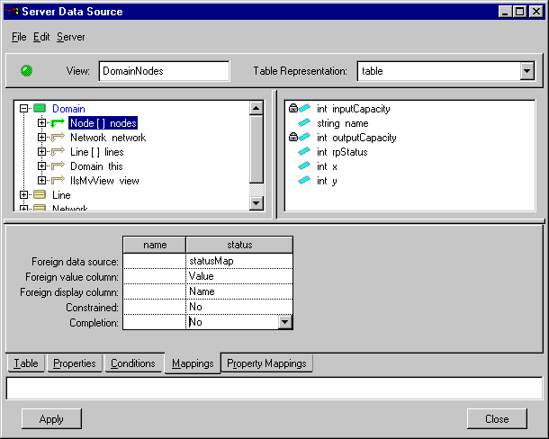The height and width of the screenshot is (439, 549).
Task: Click the green Domain class icon
Action: (40, 109)
